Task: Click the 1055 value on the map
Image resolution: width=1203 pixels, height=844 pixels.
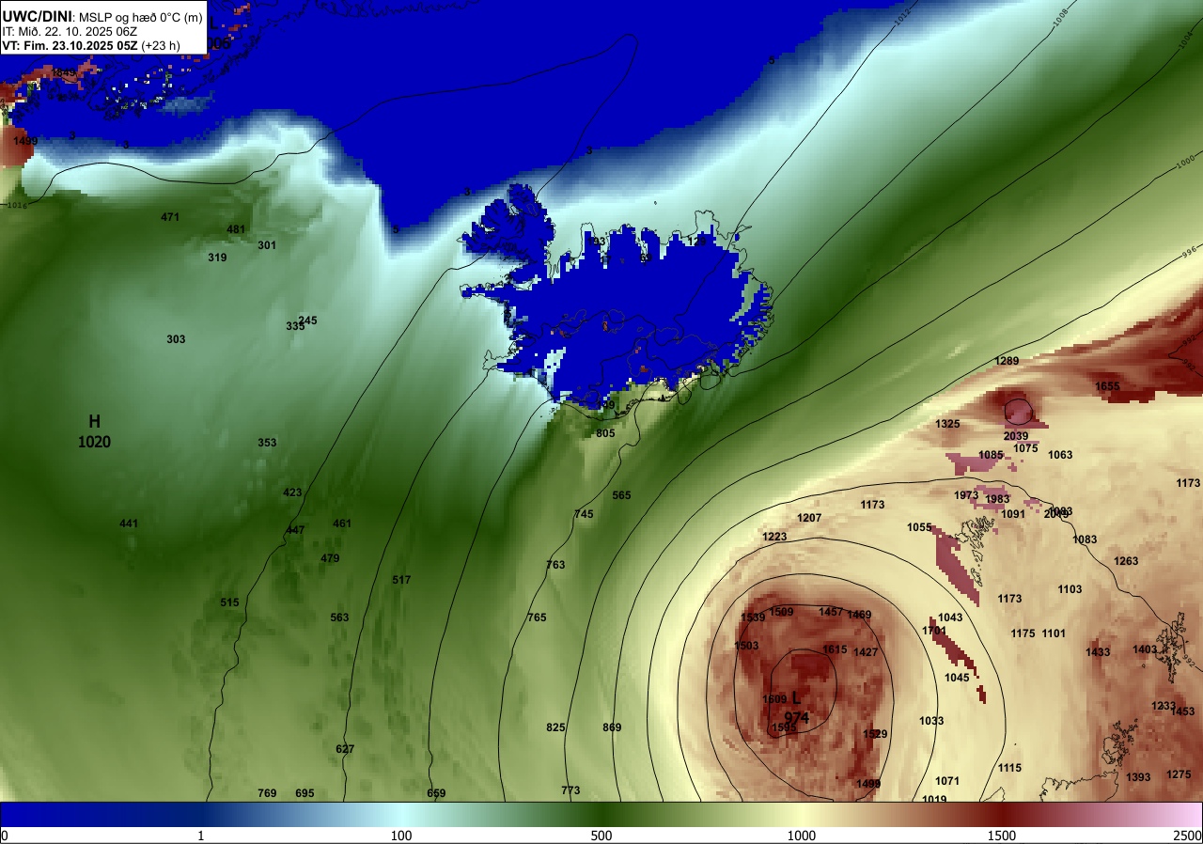Action: tap(919, 527)
